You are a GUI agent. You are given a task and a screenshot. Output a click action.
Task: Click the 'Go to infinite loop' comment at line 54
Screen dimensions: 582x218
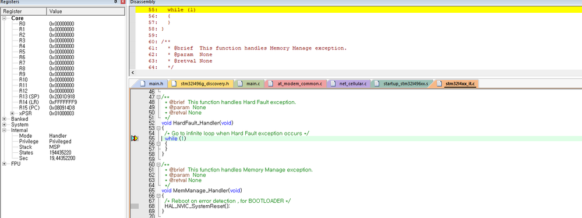[237, 133]
